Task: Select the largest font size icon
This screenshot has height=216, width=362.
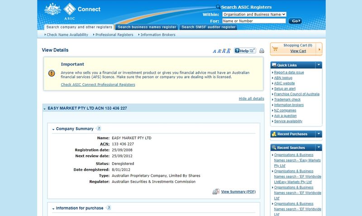Action: tap(229, 51)
